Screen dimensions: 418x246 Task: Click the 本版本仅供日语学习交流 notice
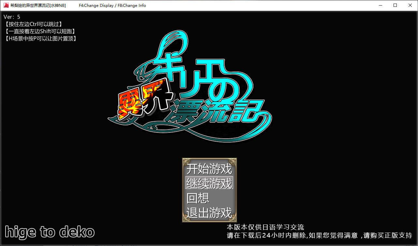coord(265,227)
